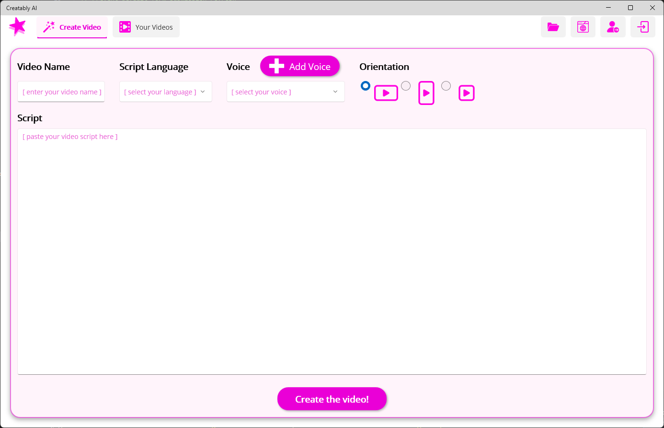Screen dimensions: 664x428
Task: Click the sign out icon
Action: pyautogui.click(x=642, y=27)
